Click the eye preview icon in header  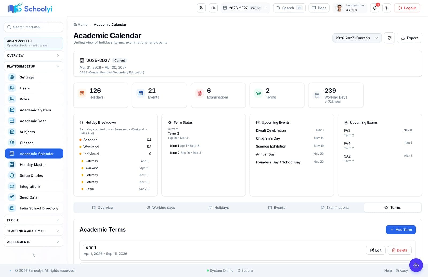click(213, 8)
